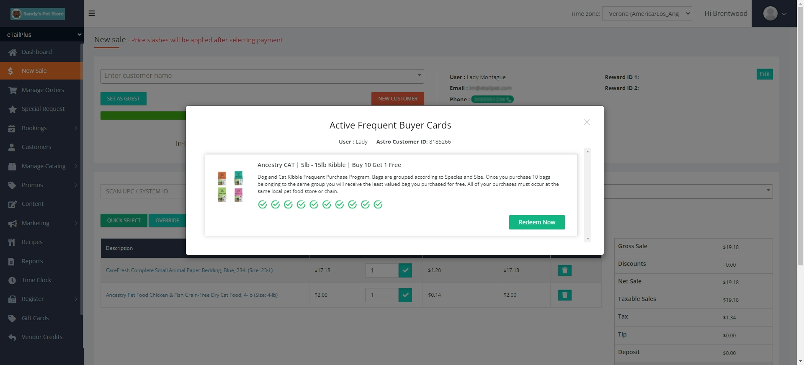
Task: Expand the Enter customer name dropdown
Action: 419,76
